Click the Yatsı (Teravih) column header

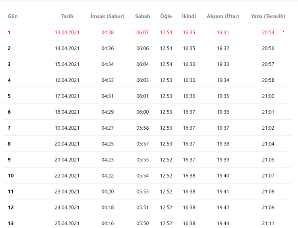pyautogui.click(x=268, y=16)
